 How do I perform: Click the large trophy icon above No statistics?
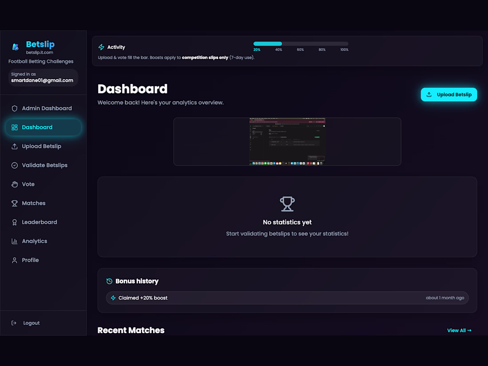[287, 204]
